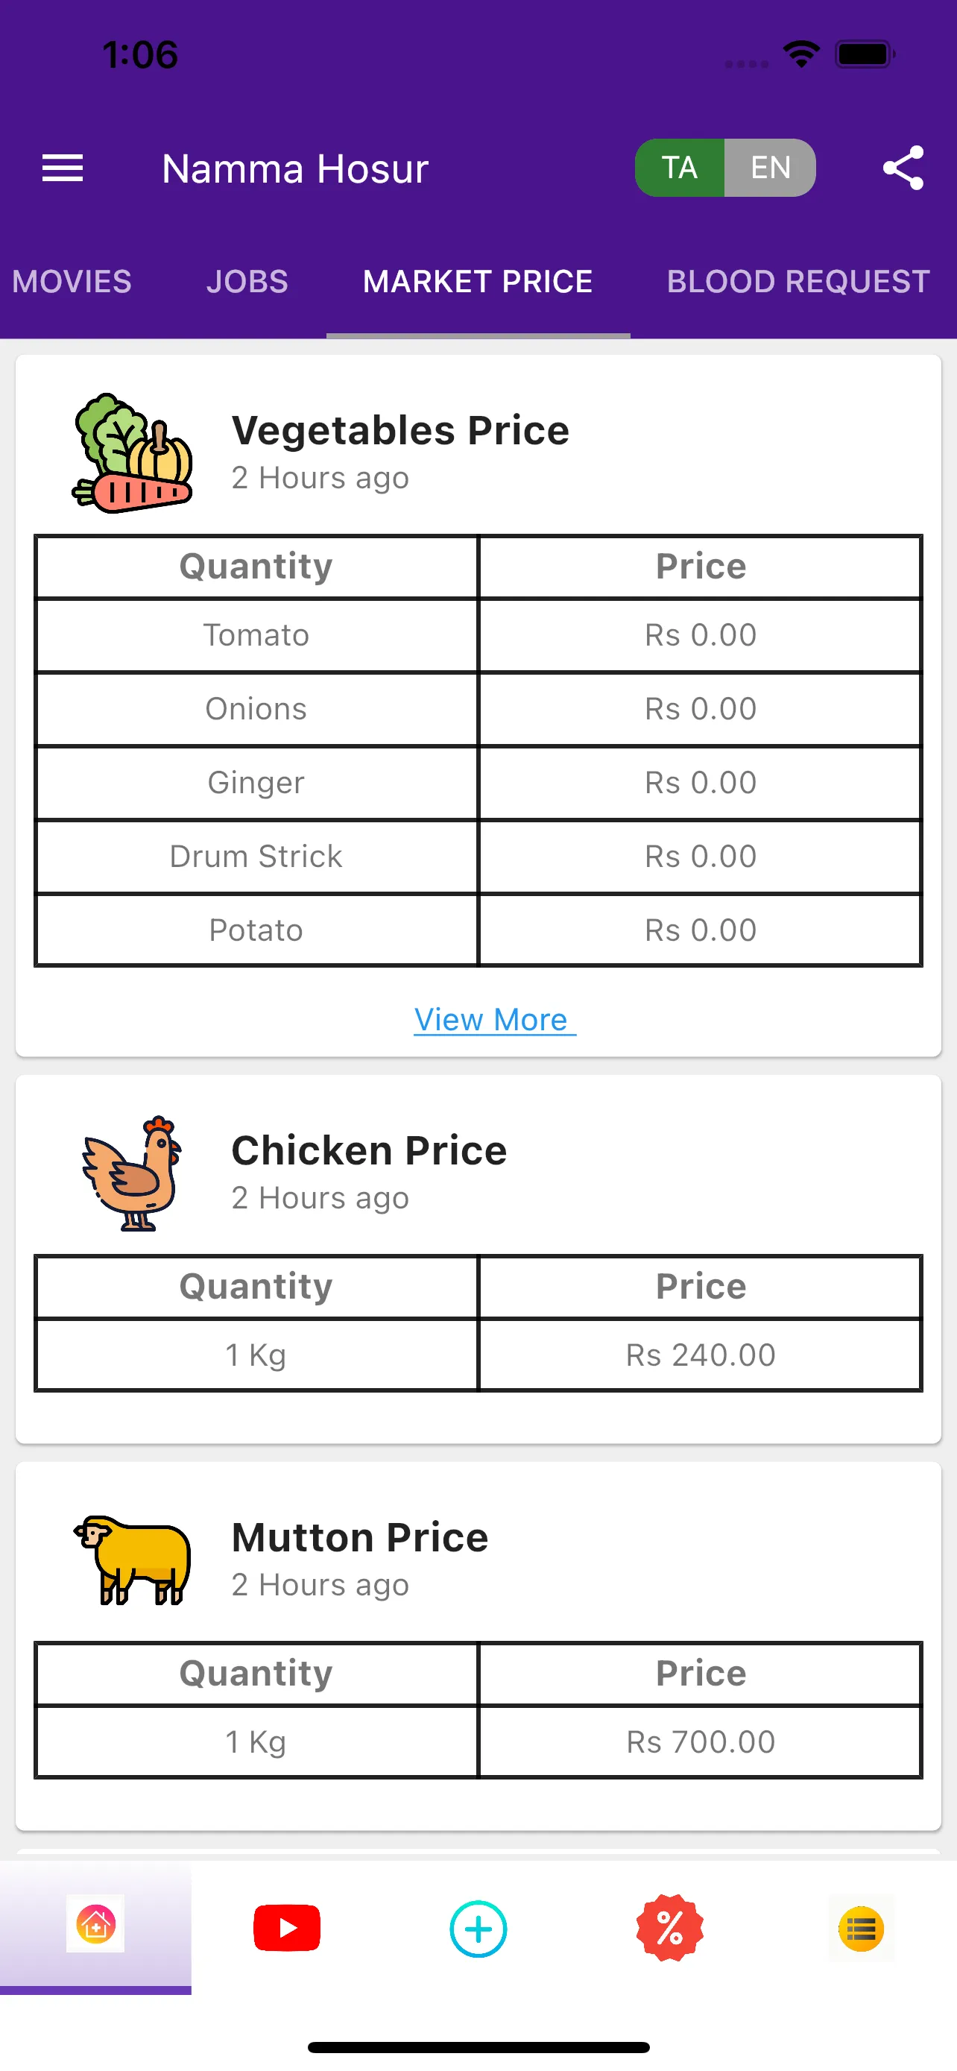Tap the vegetables basket icon
Image resolution: width=957 pixels, height=2071 pixels.
click(x=133, y=453)
